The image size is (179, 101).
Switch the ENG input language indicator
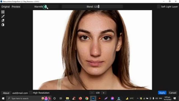point(160,98)
